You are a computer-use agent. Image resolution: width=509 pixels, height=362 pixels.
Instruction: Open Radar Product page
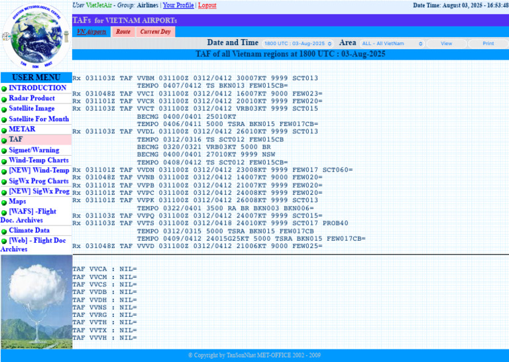32,98
